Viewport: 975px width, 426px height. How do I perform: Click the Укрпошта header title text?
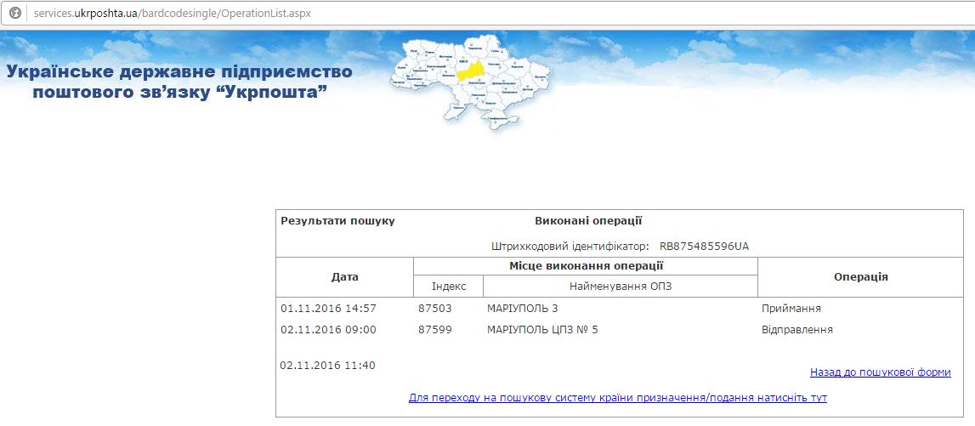pos(179,82)
